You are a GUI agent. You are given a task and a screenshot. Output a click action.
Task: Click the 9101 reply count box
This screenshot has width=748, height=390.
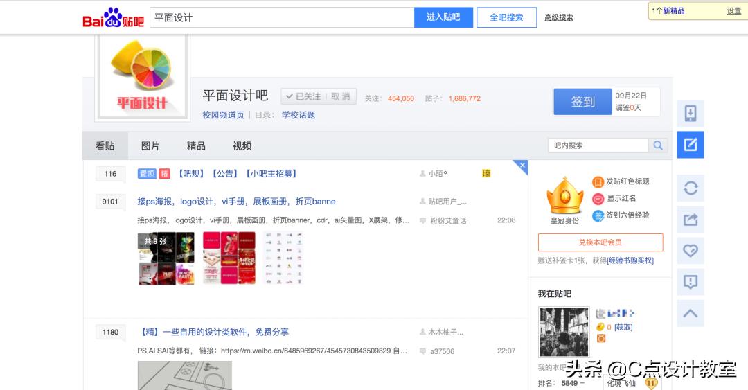click(110, 202)
